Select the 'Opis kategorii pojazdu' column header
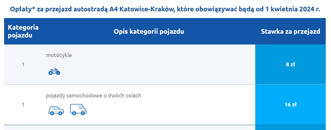Screen dimensions: 331x130 tap(149, 31)
